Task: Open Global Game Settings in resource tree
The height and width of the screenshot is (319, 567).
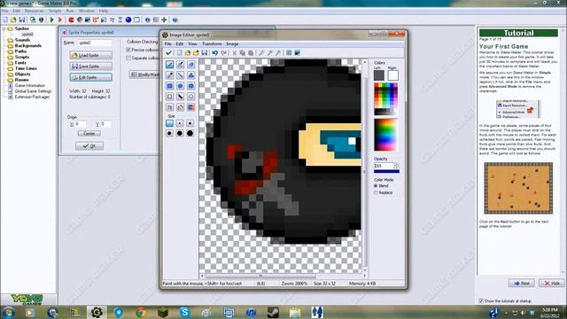Action: click(33, 91)
